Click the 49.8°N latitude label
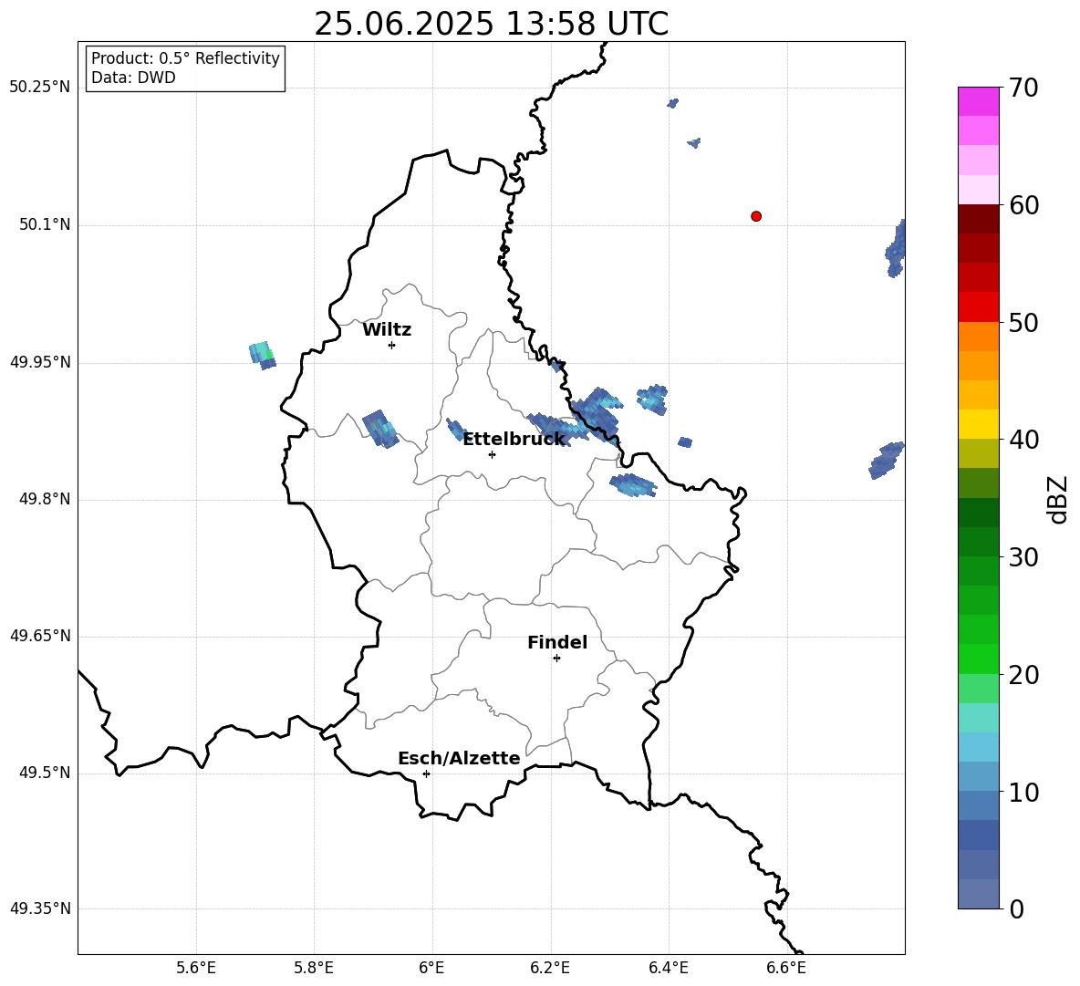 pos(45,499)
